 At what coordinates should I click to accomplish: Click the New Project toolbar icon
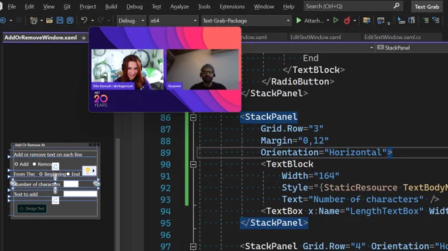click(x=34, y=20)
